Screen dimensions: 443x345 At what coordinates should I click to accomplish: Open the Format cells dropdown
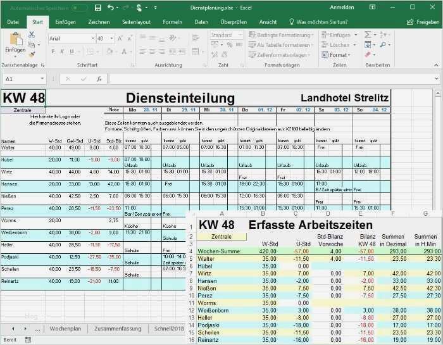336,55
